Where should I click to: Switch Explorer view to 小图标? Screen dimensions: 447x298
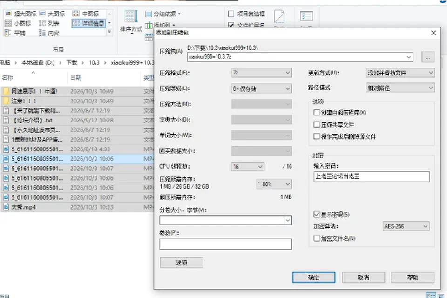(18, 23)
